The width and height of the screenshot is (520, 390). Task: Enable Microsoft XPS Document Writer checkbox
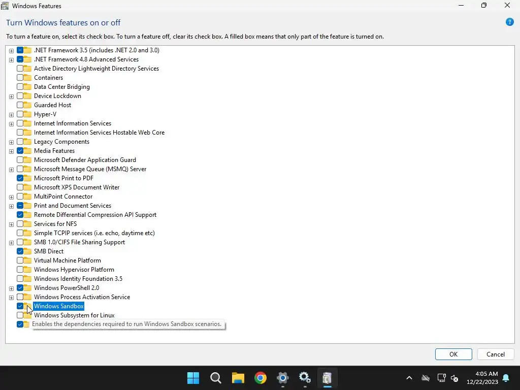(x=20, y=187)
